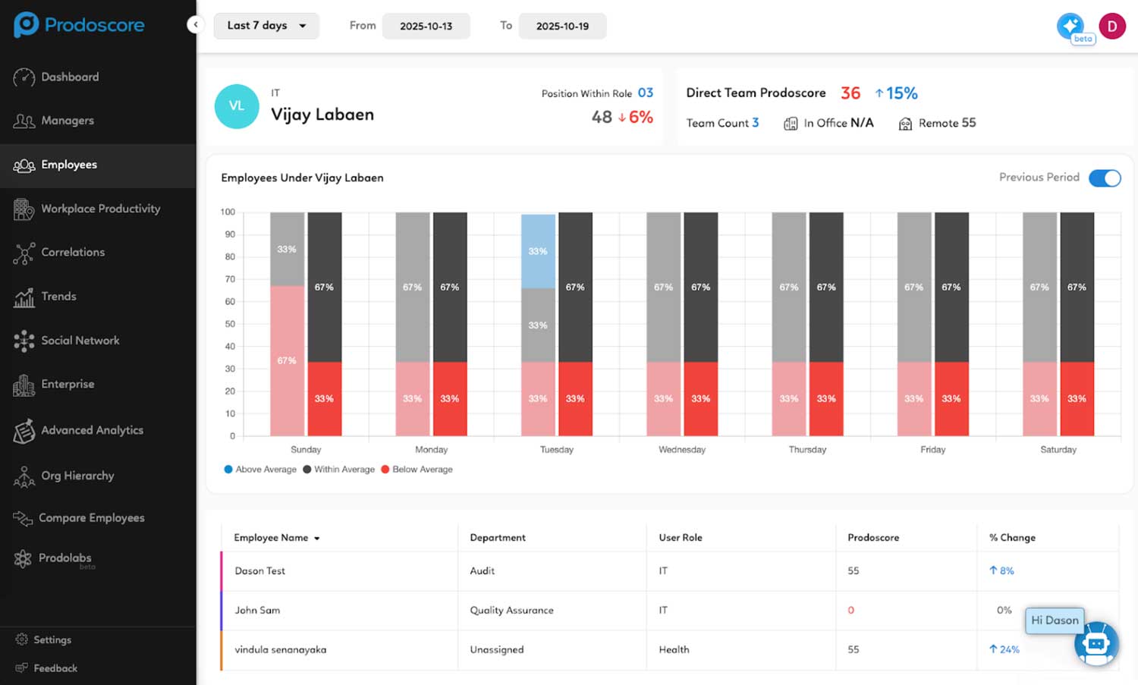Toggle Above Average legend item

(x=260, y=470)
